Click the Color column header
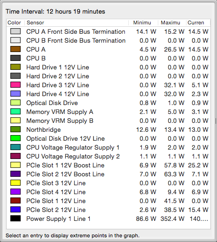Image resolution: width=217 pixels, height=242 pixels. 15,23
